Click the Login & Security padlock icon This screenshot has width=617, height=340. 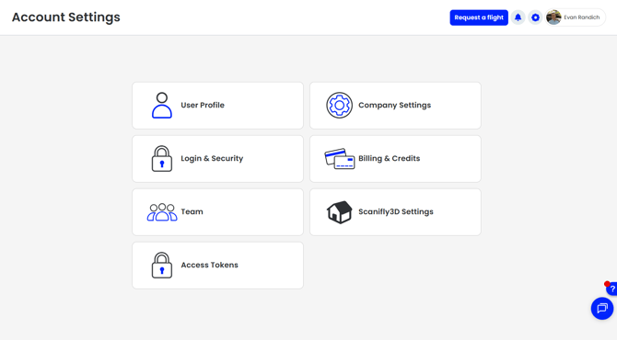162,159
